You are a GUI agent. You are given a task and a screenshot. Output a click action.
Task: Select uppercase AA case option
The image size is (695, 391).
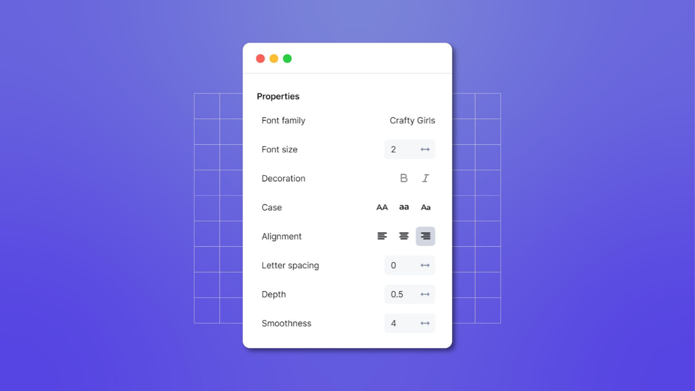click(382, 207)
